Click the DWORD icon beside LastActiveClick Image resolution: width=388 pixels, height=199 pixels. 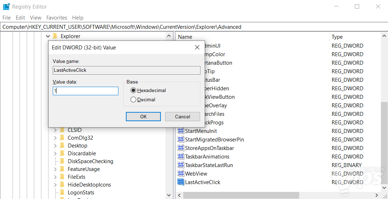point(181,182)
